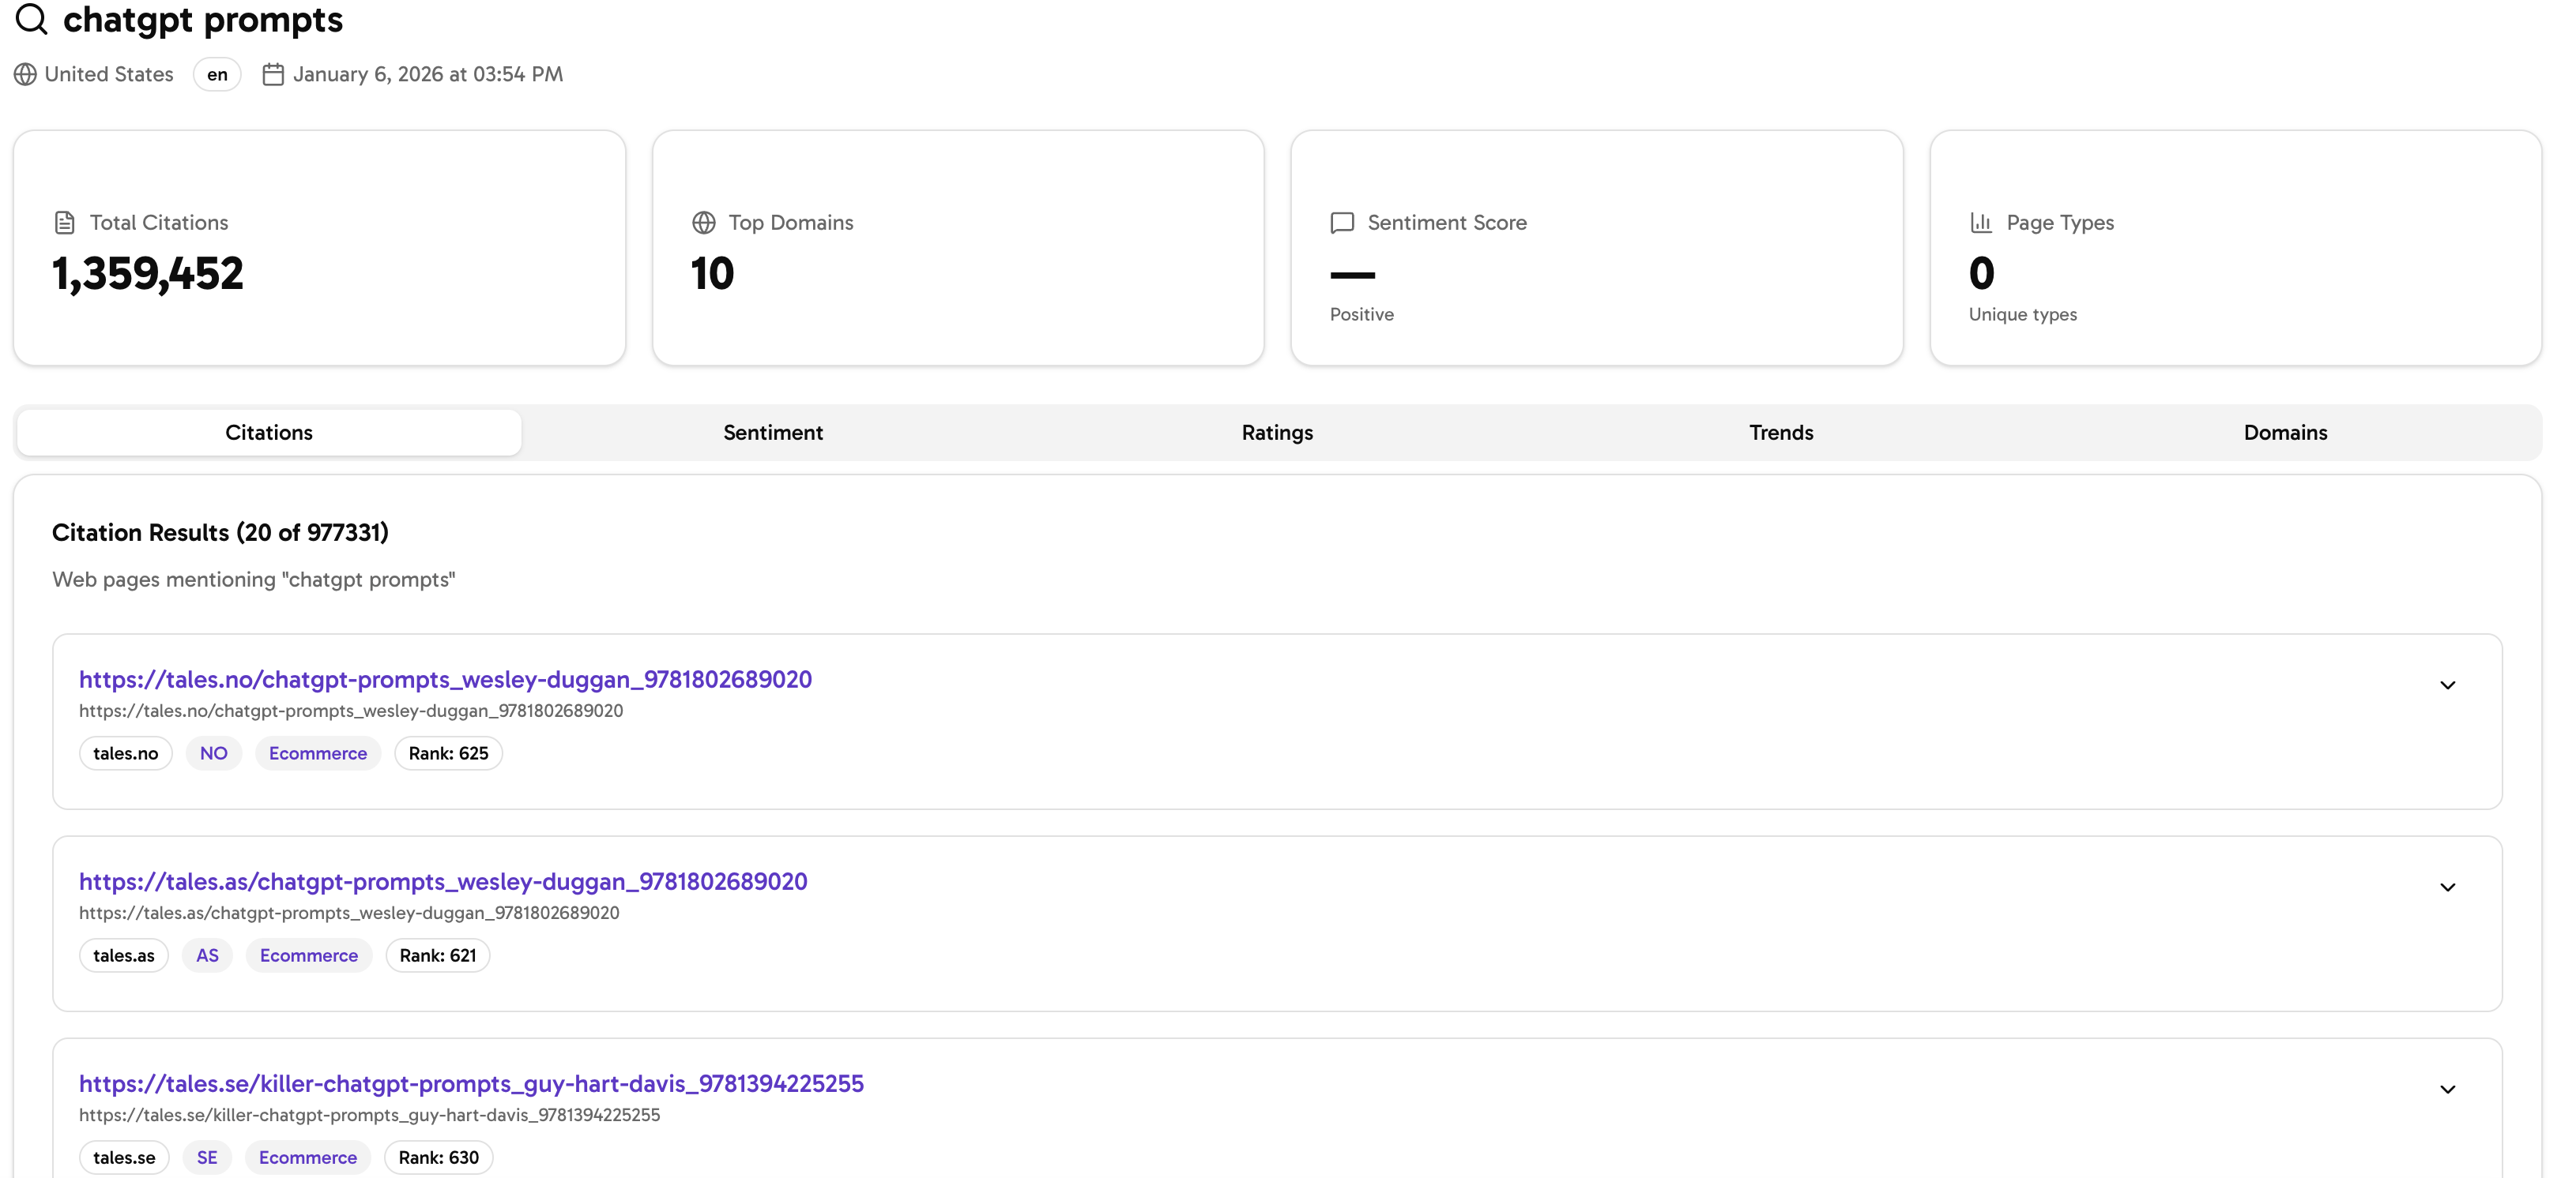Switch to the Sentiment tab
Screen dimensions: 2576x1178
click(773, 432)
